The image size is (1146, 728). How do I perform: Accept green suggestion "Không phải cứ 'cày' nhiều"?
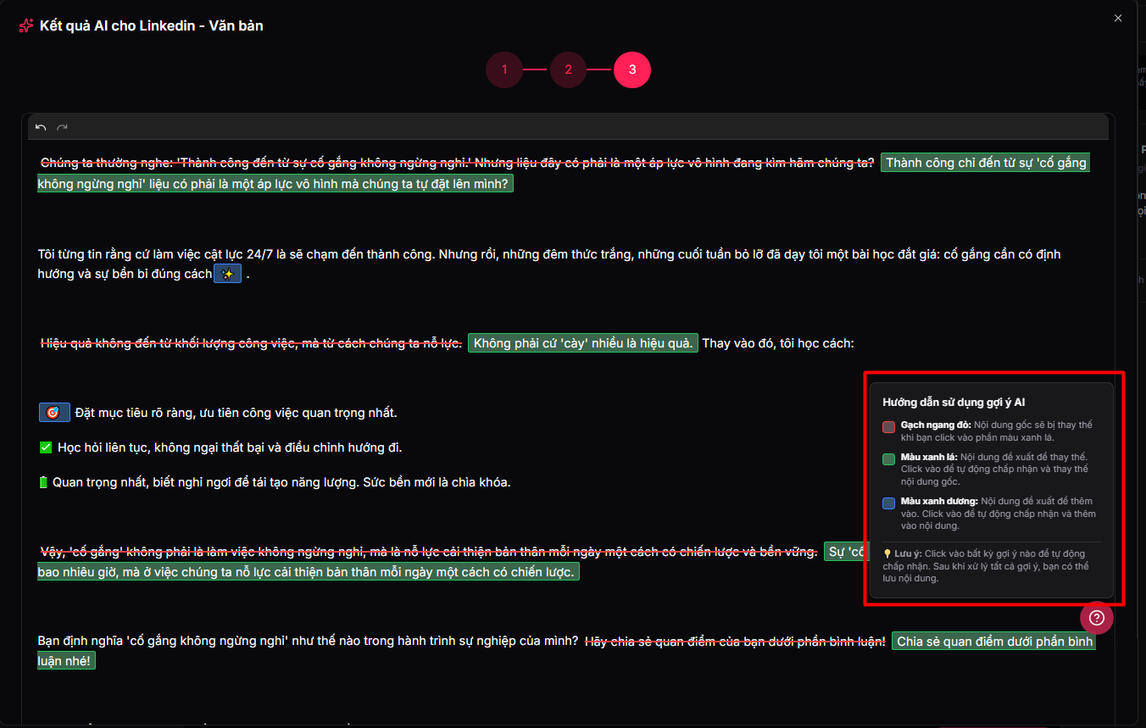(582, 343)
